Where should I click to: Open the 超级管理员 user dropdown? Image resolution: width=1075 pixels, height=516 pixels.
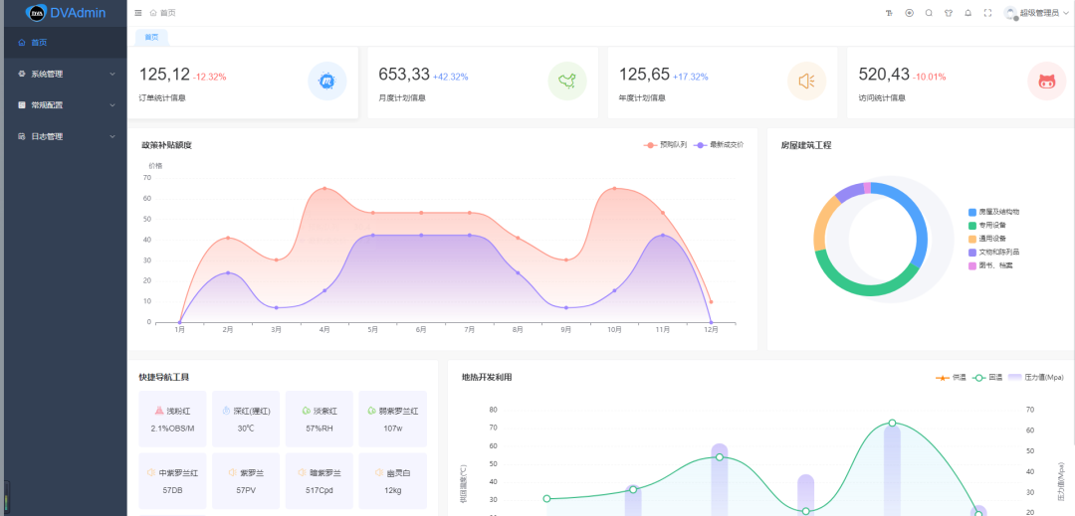pyautogui.click(x=1043, y=13)
